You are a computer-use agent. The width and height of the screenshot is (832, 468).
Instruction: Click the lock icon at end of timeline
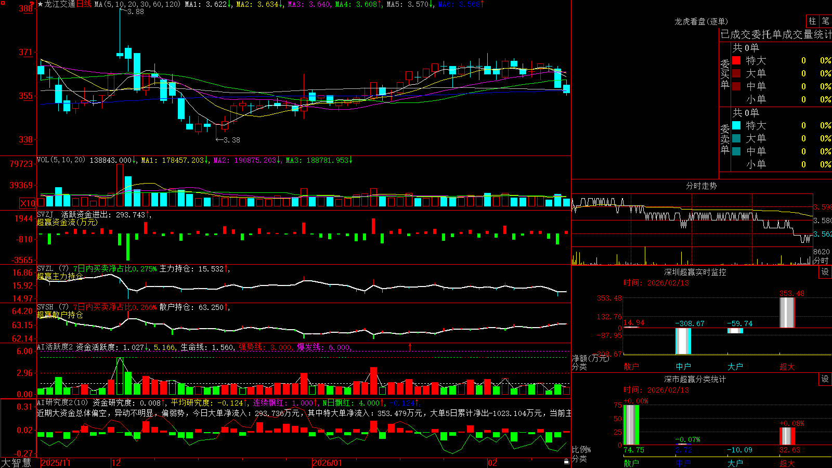click(x=566, y=462)
